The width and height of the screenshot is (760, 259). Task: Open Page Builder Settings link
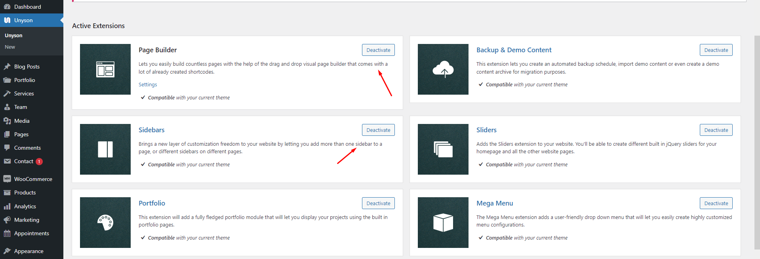148,85
